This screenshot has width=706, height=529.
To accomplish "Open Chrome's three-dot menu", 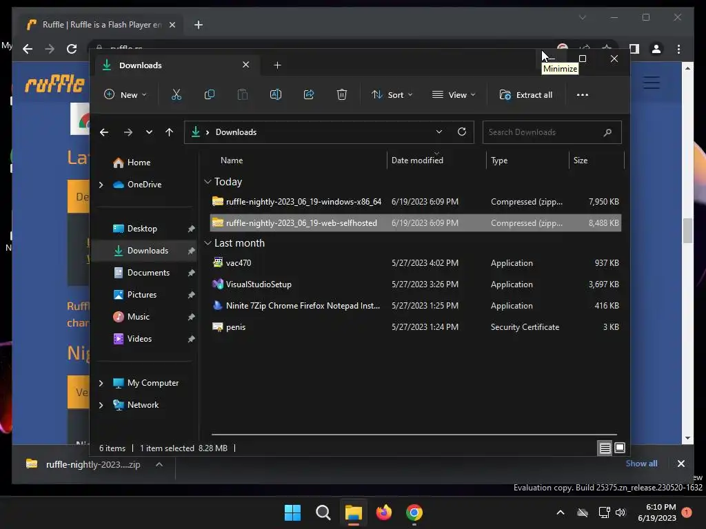I will pyautogui.click(x=678, y=49).
